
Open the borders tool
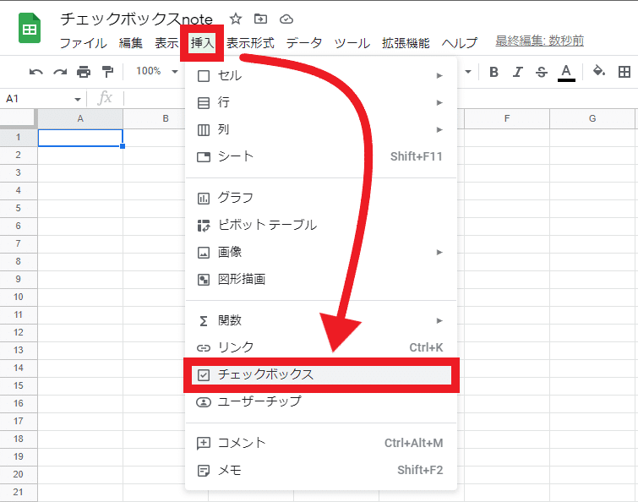[624, 72]
